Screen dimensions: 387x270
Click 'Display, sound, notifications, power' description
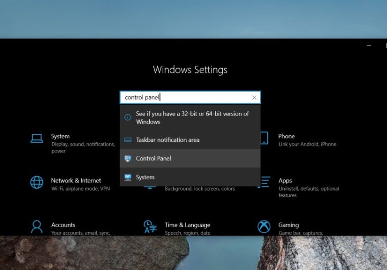pos(83,147)
